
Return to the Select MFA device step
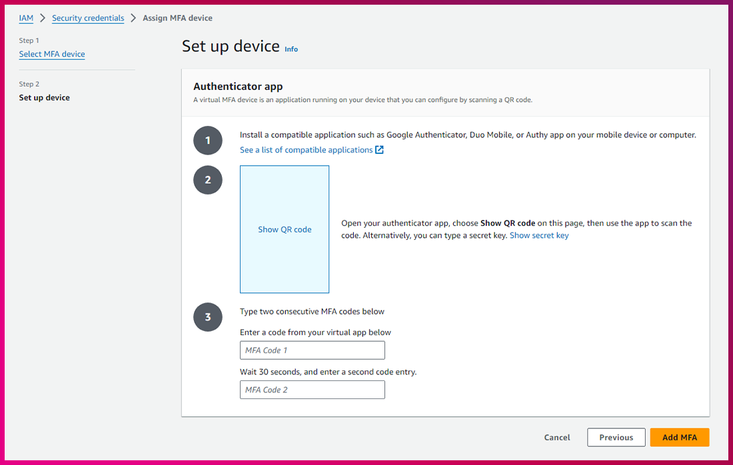(x=52, y=54)
